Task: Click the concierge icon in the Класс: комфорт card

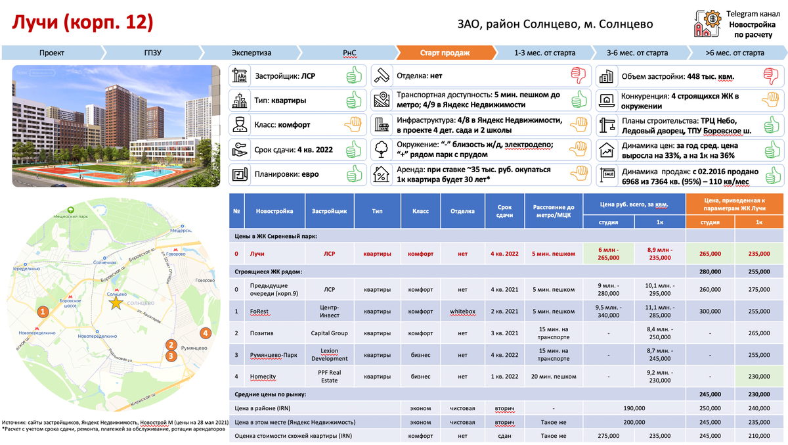Action: pyautogui.click(x=239, y=125)
